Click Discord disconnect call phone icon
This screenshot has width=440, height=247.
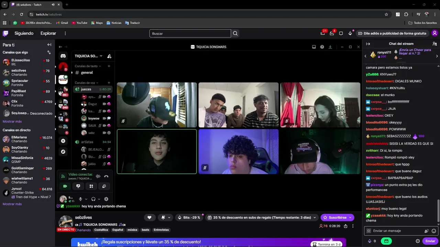[106, 176]
